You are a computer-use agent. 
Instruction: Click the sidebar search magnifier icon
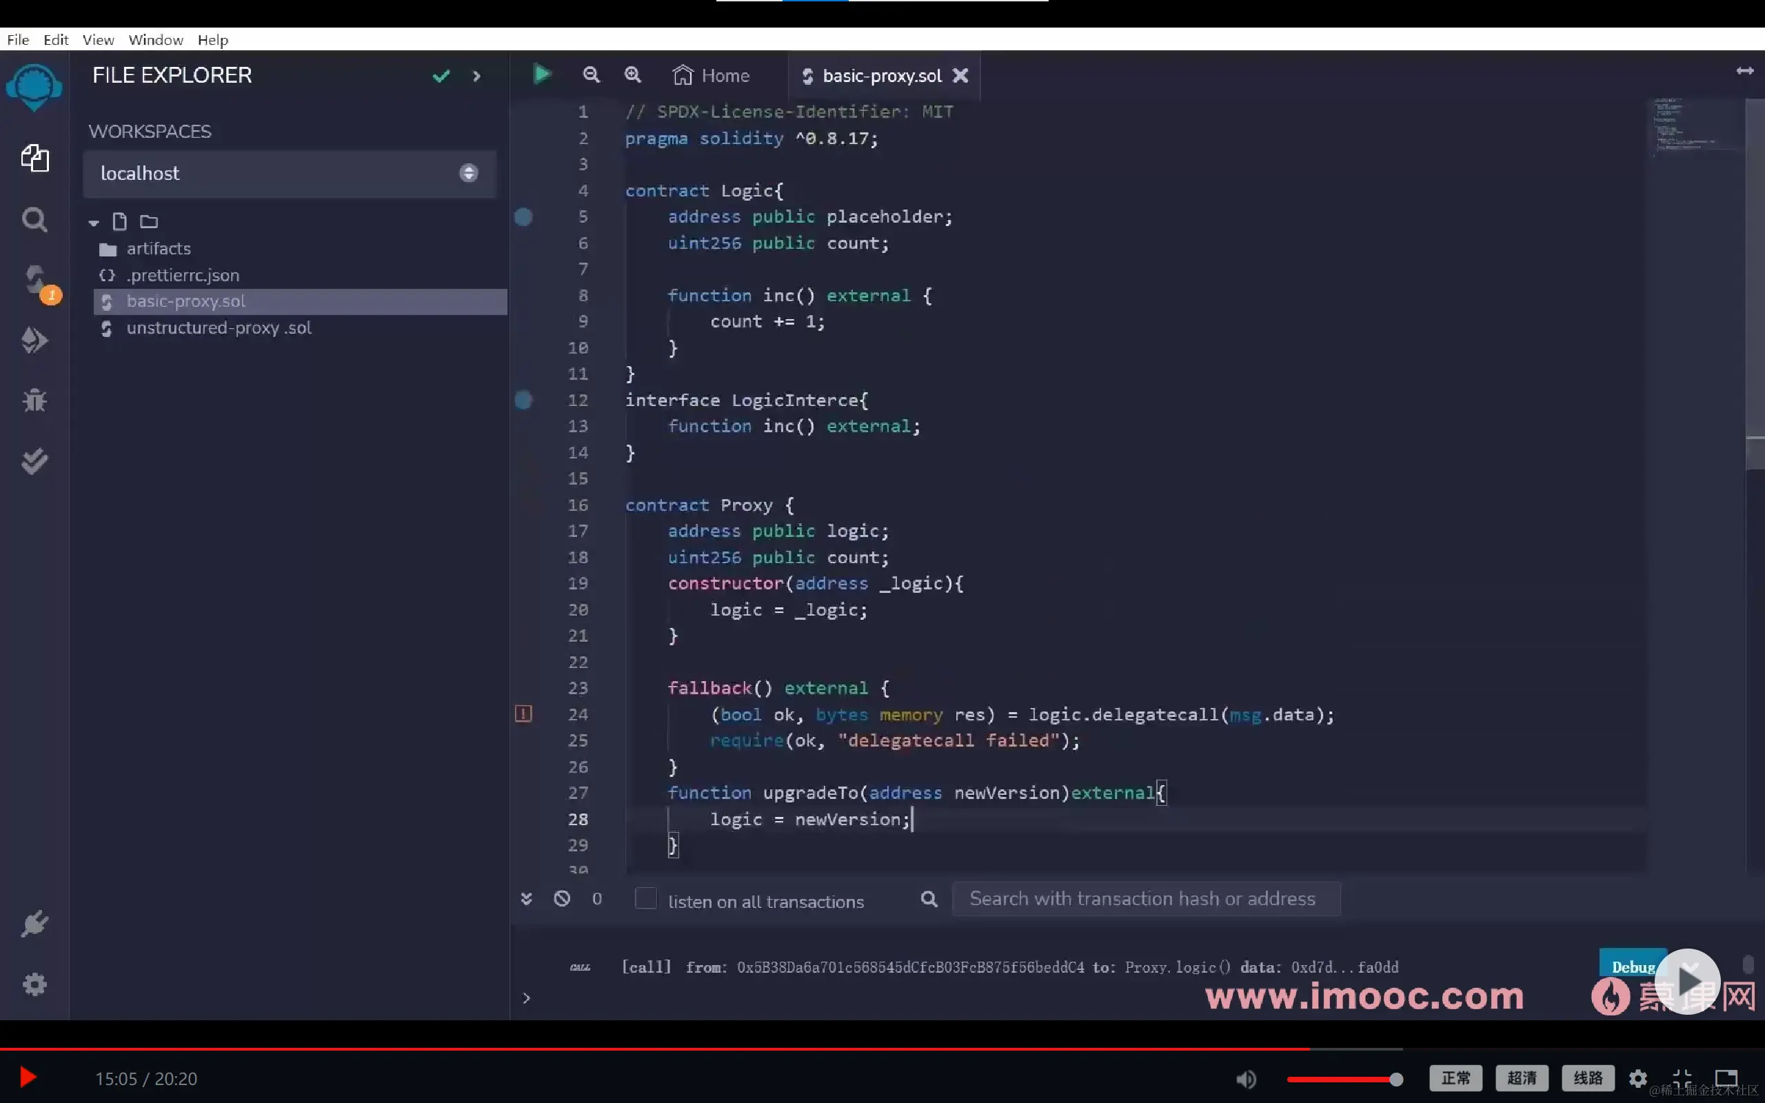(x=34, y=220)
